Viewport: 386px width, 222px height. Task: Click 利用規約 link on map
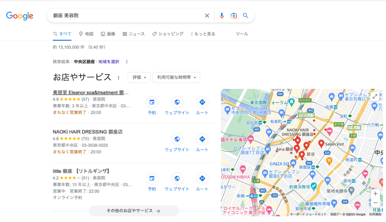[375, 214]
